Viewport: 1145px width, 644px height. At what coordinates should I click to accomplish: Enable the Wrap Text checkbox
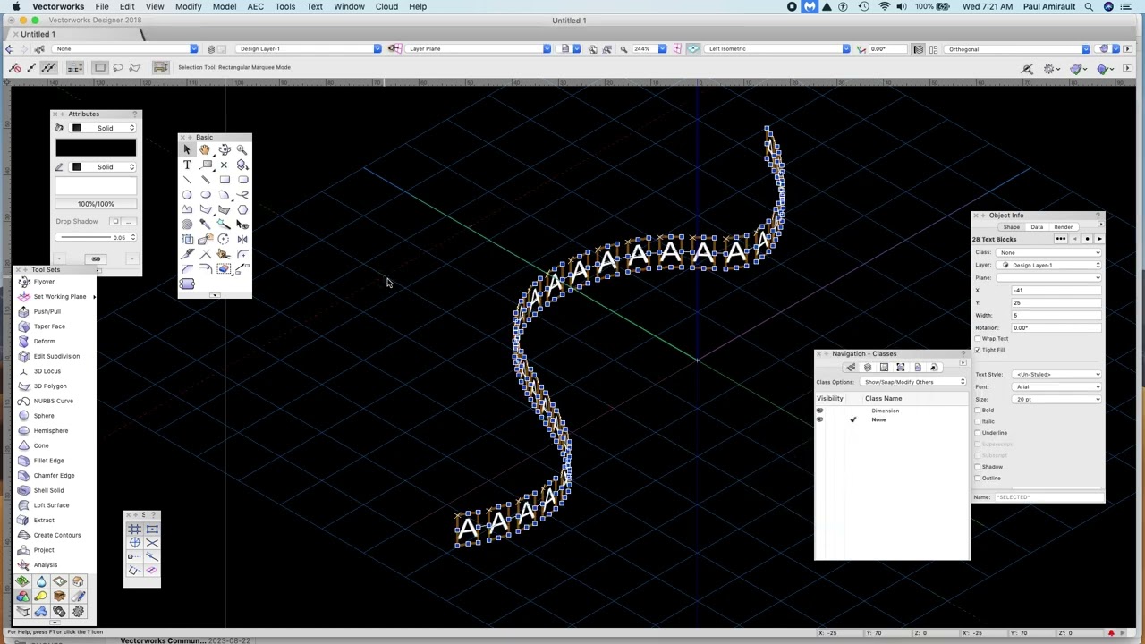[x=978, y=339]
